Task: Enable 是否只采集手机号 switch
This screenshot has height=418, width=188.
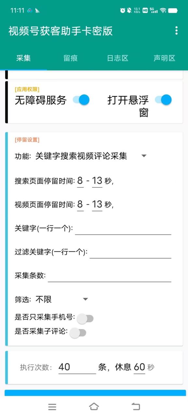Action: click(85, 319)
